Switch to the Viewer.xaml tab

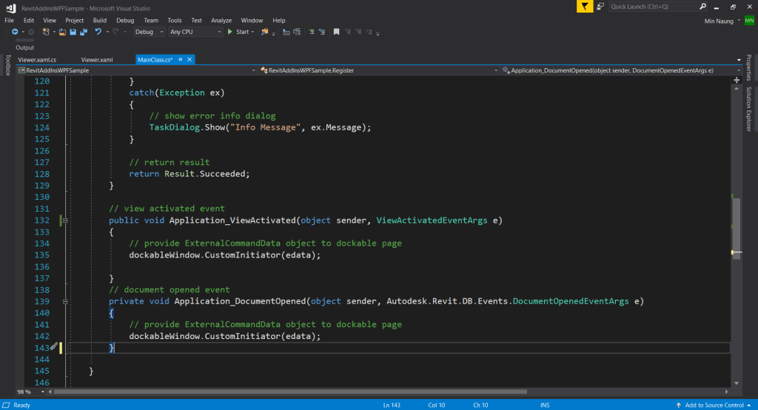[97, 59]
